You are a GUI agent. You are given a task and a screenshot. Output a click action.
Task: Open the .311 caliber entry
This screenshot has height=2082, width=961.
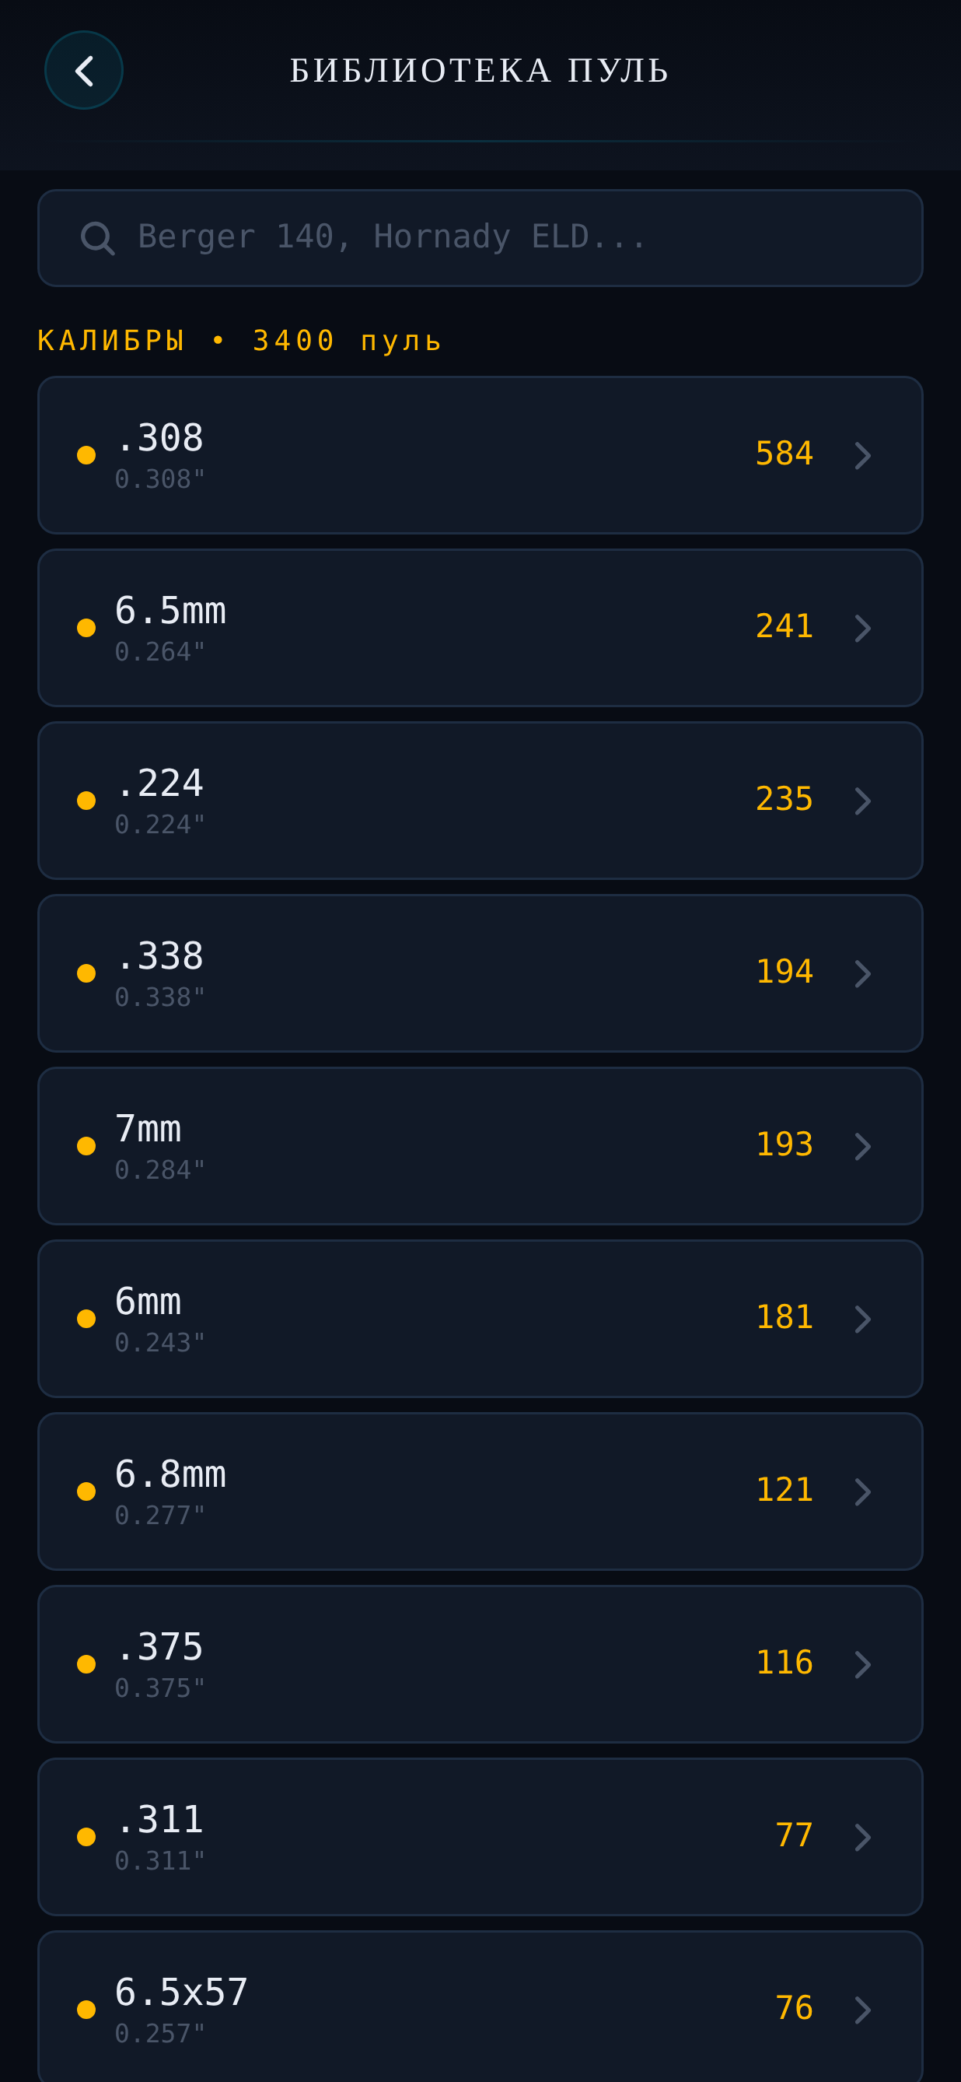pos(480,1837)
